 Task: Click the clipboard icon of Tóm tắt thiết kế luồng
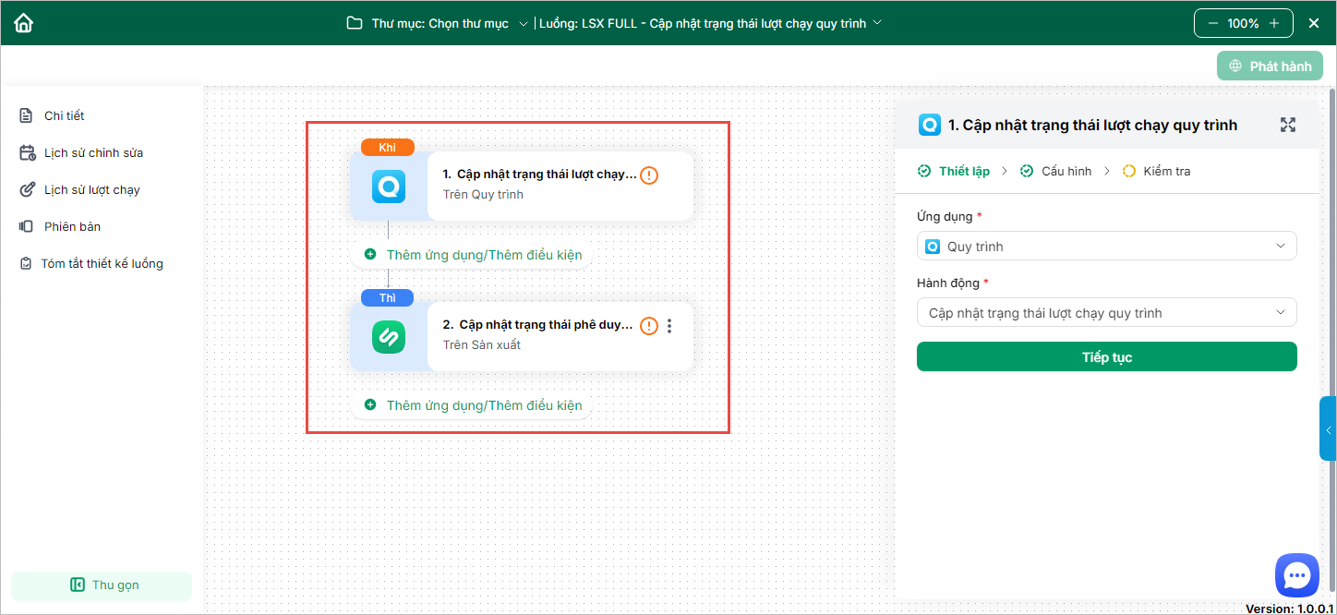pyautogui.click(x=26, y=263)
